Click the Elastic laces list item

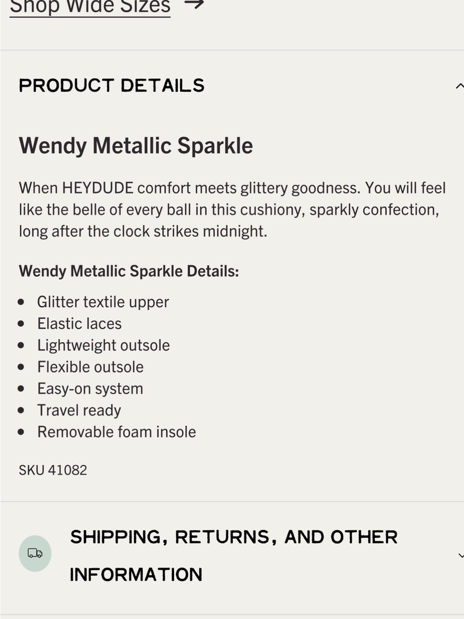[x=79, y=324]
